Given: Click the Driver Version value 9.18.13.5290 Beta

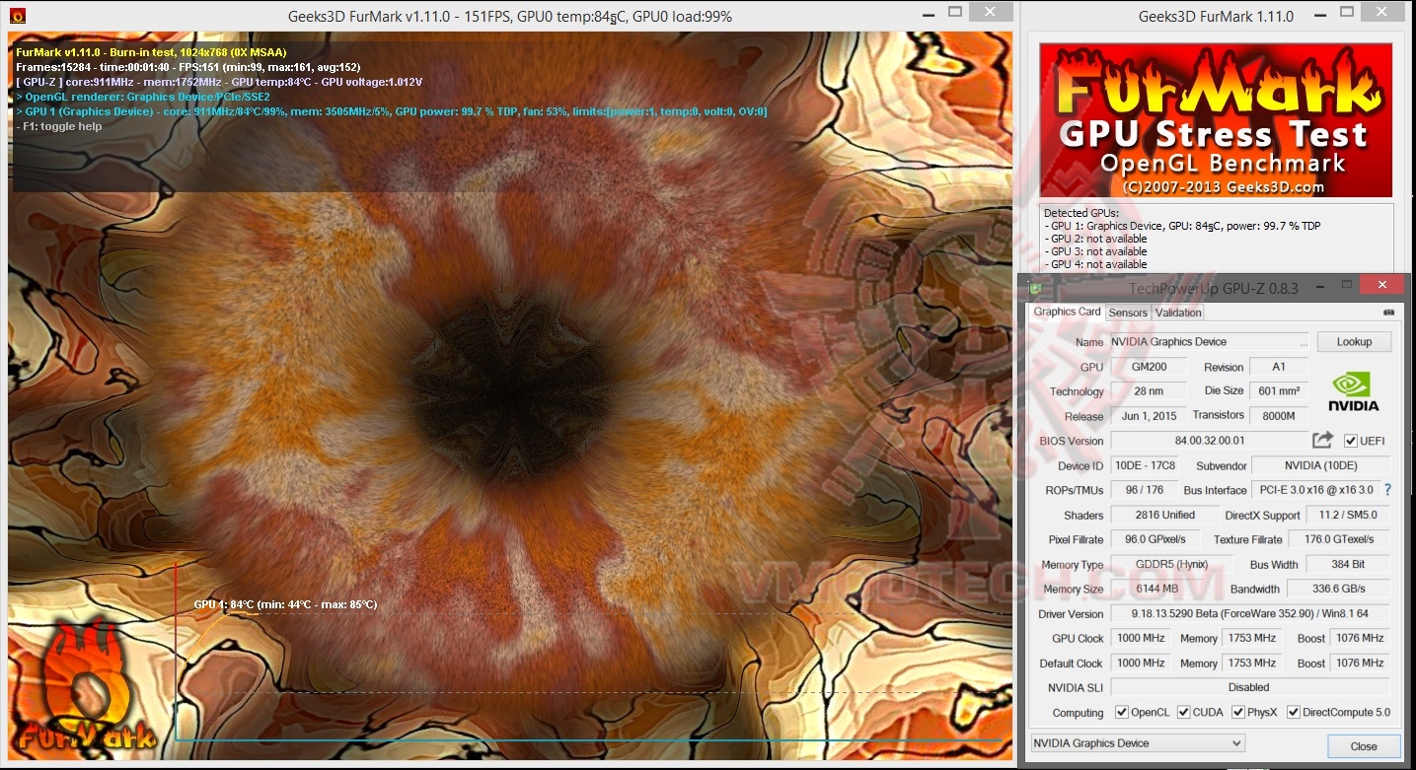Looking at the screenshot, I should (1249, 613).
